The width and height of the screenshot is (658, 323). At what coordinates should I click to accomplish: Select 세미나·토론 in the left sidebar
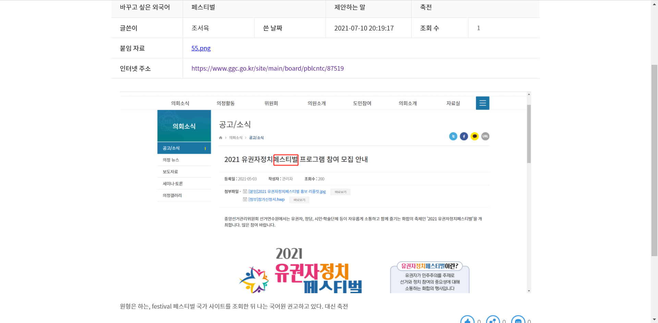173,184
